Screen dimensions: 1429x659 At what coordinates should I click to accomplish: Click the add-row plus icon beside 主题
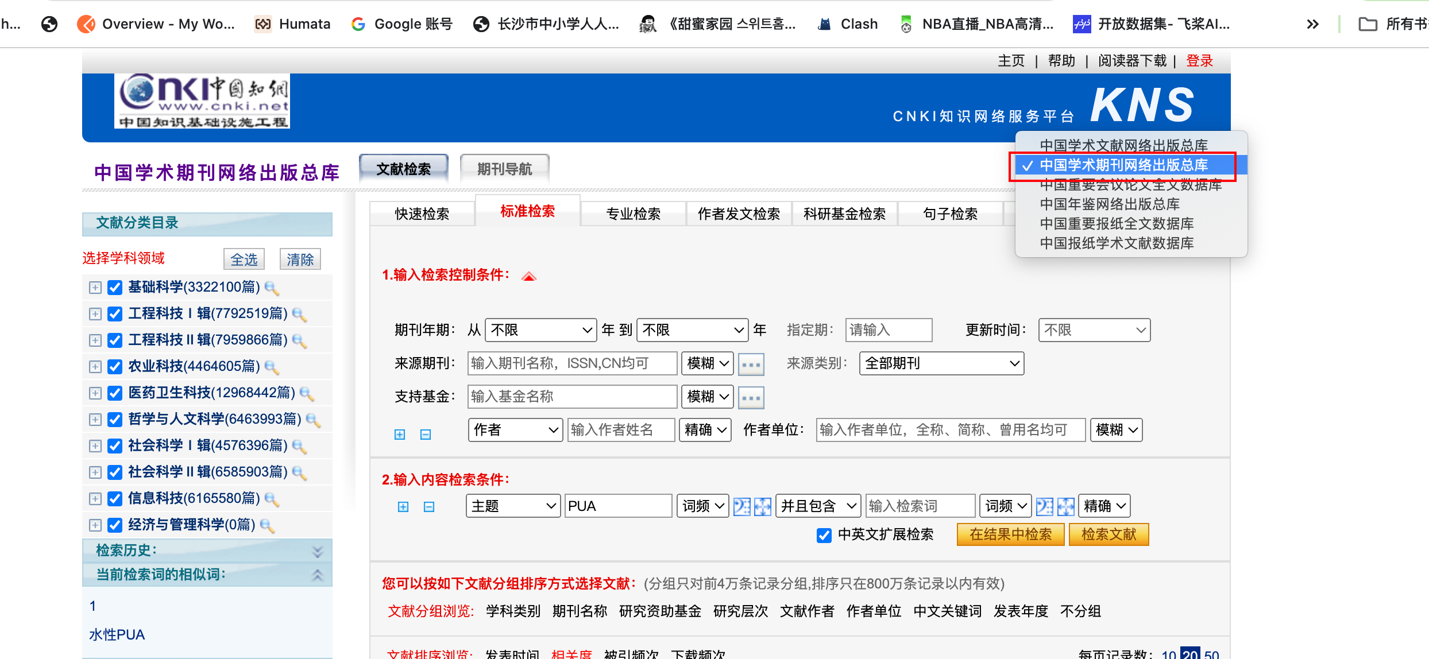tap(403, 506)
